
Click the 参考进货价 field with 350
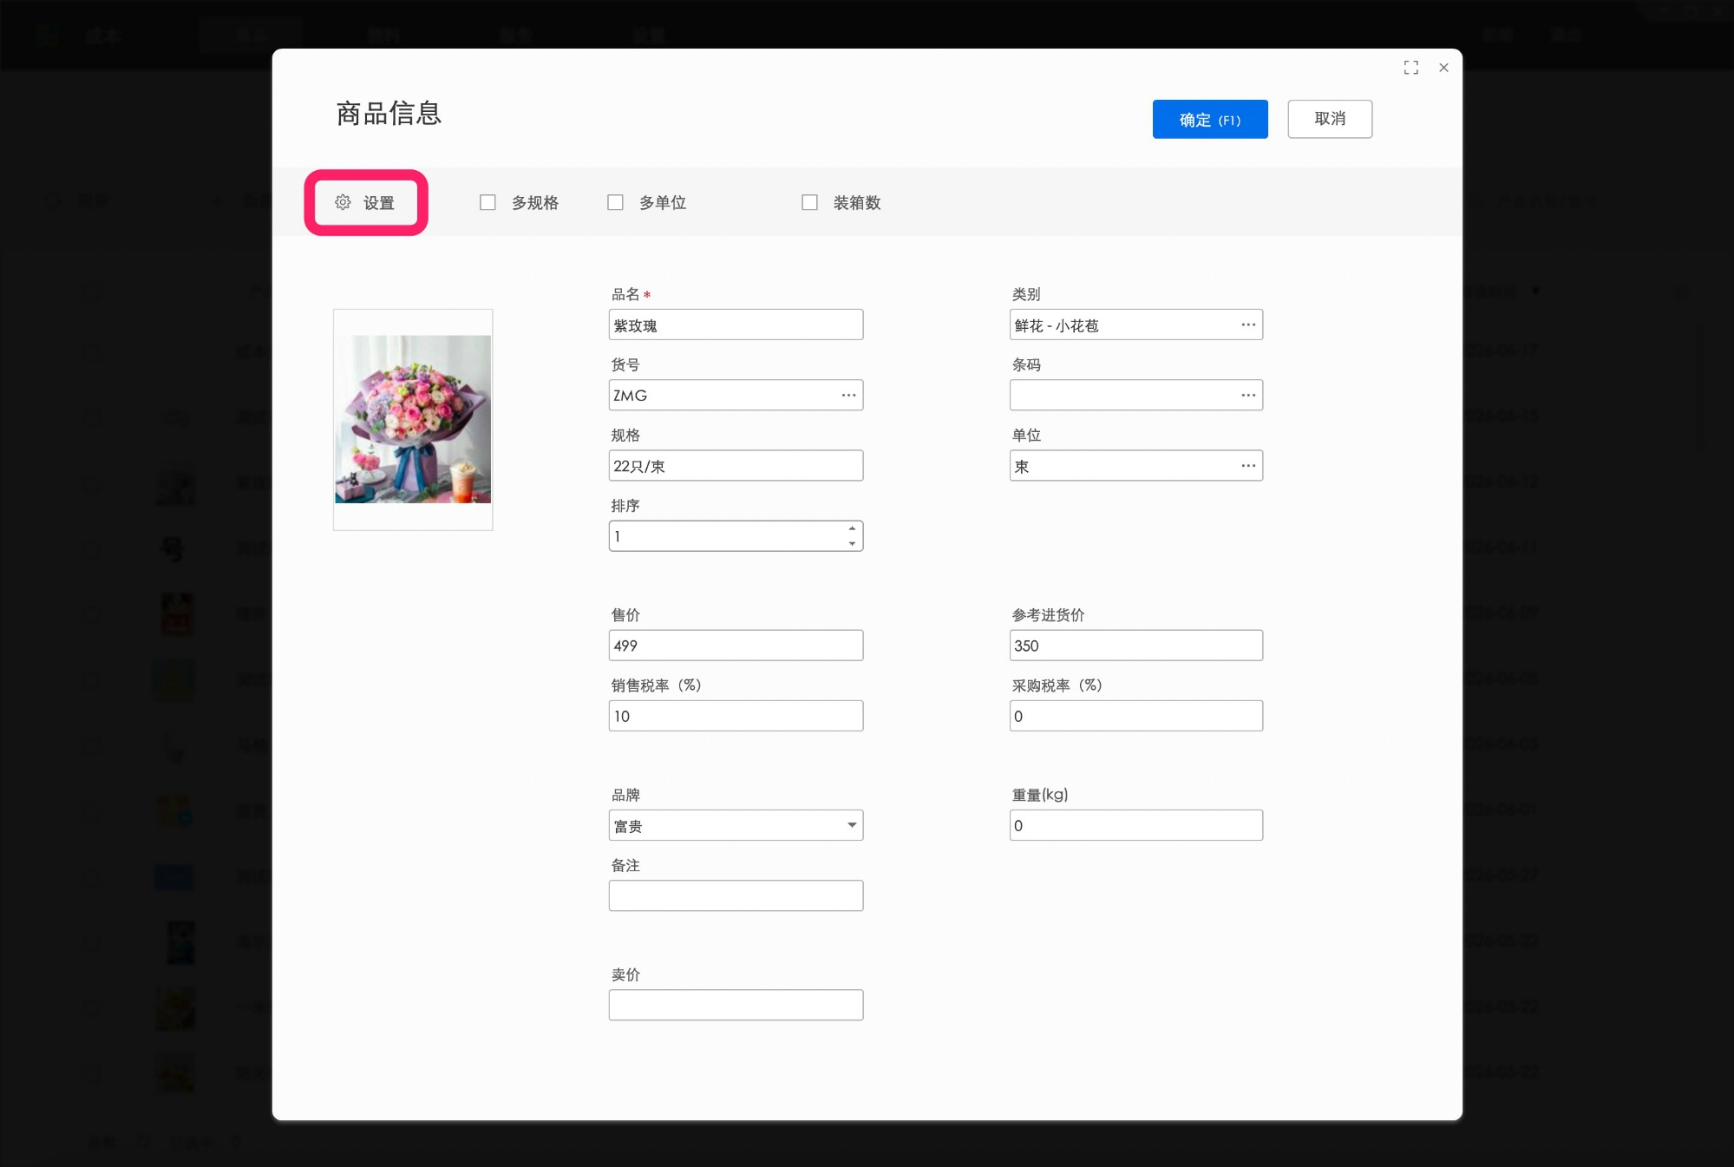1136,645
